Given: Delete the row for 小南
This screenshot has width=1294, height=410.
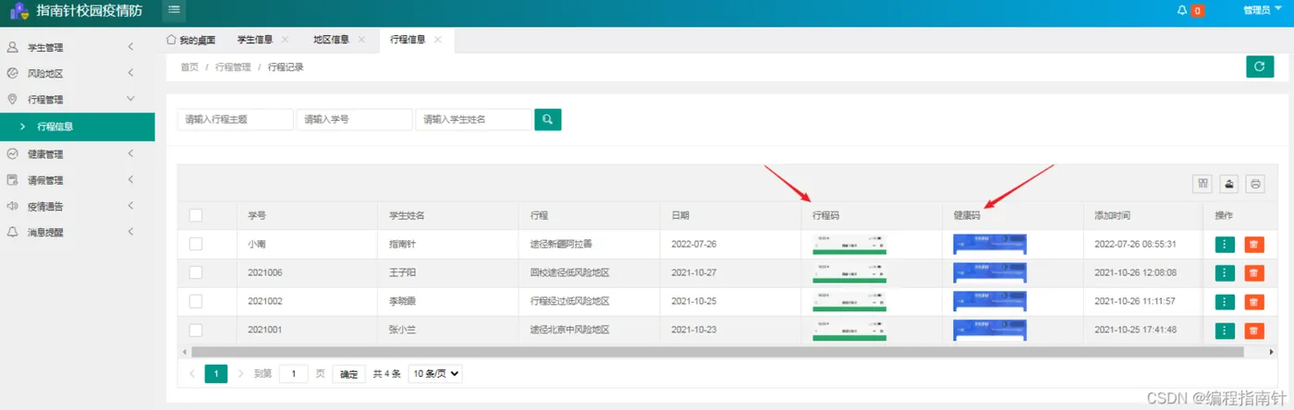Looking at the screenshot, I should click(1253, 245).
